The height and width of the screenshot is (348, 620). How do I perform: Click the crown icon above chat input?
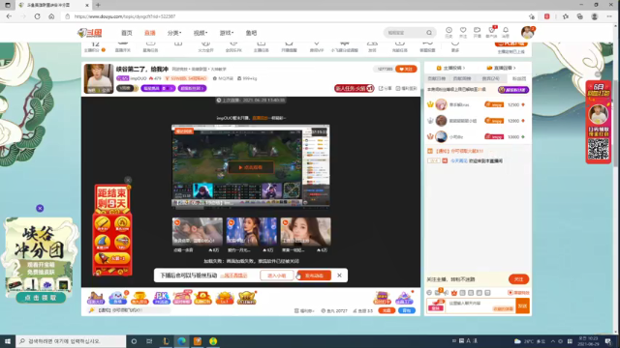coord(454,293)
